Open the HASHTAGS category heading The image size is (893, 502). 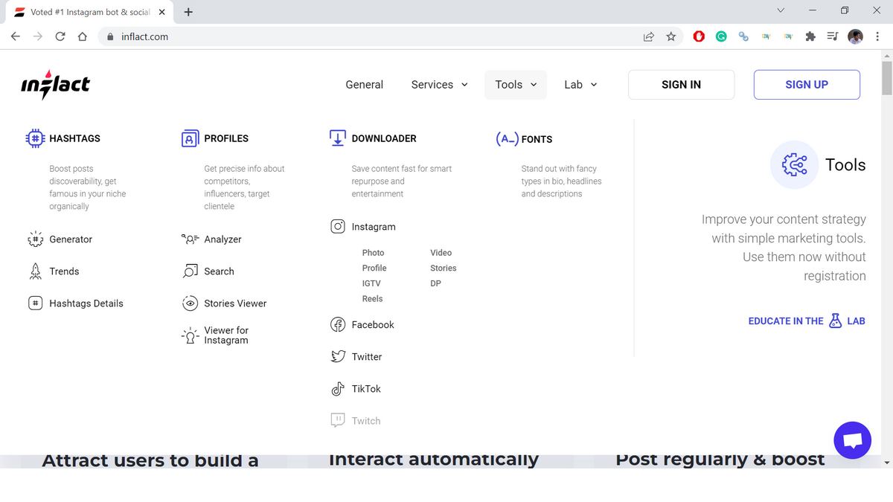(x=74, y=138)
